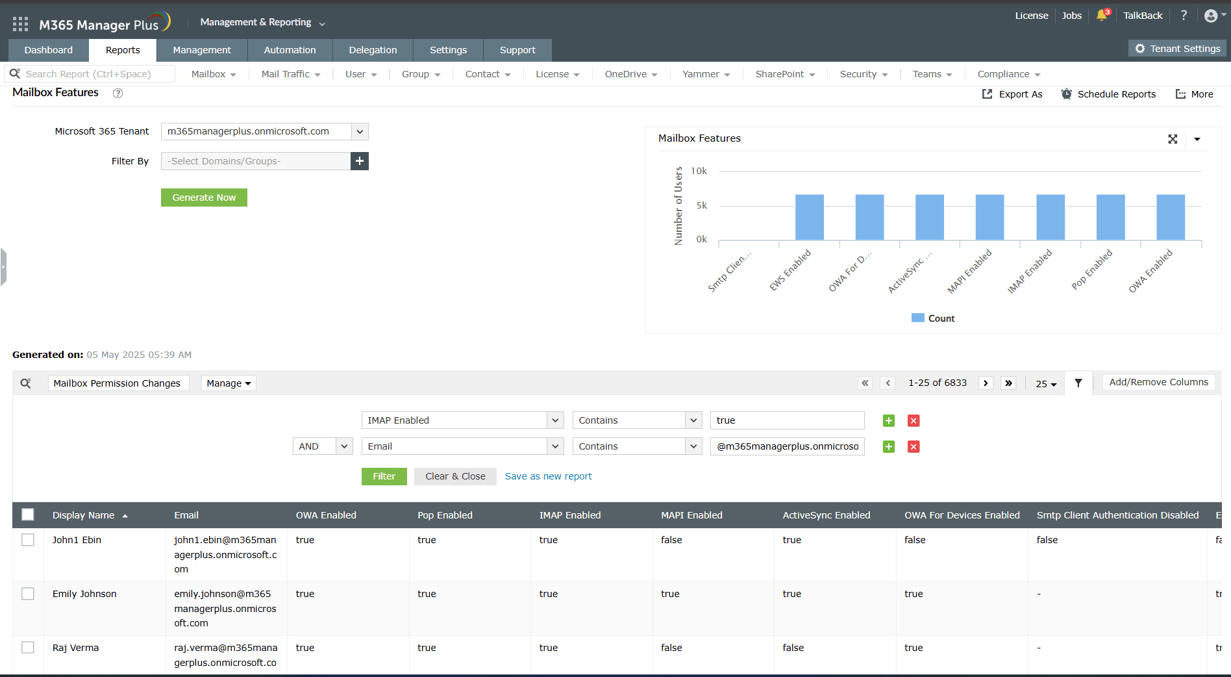Click the OWA Enabled chart bar

pyautogui.click(x=1171, y=217)
